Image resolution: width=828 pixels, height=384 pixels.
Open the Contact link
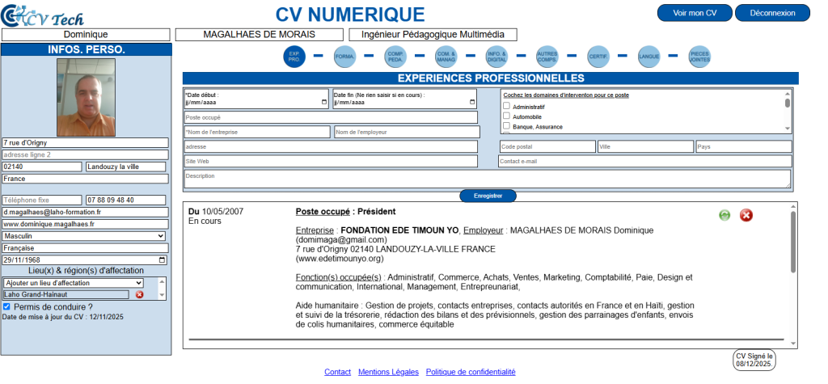[337, 373]
